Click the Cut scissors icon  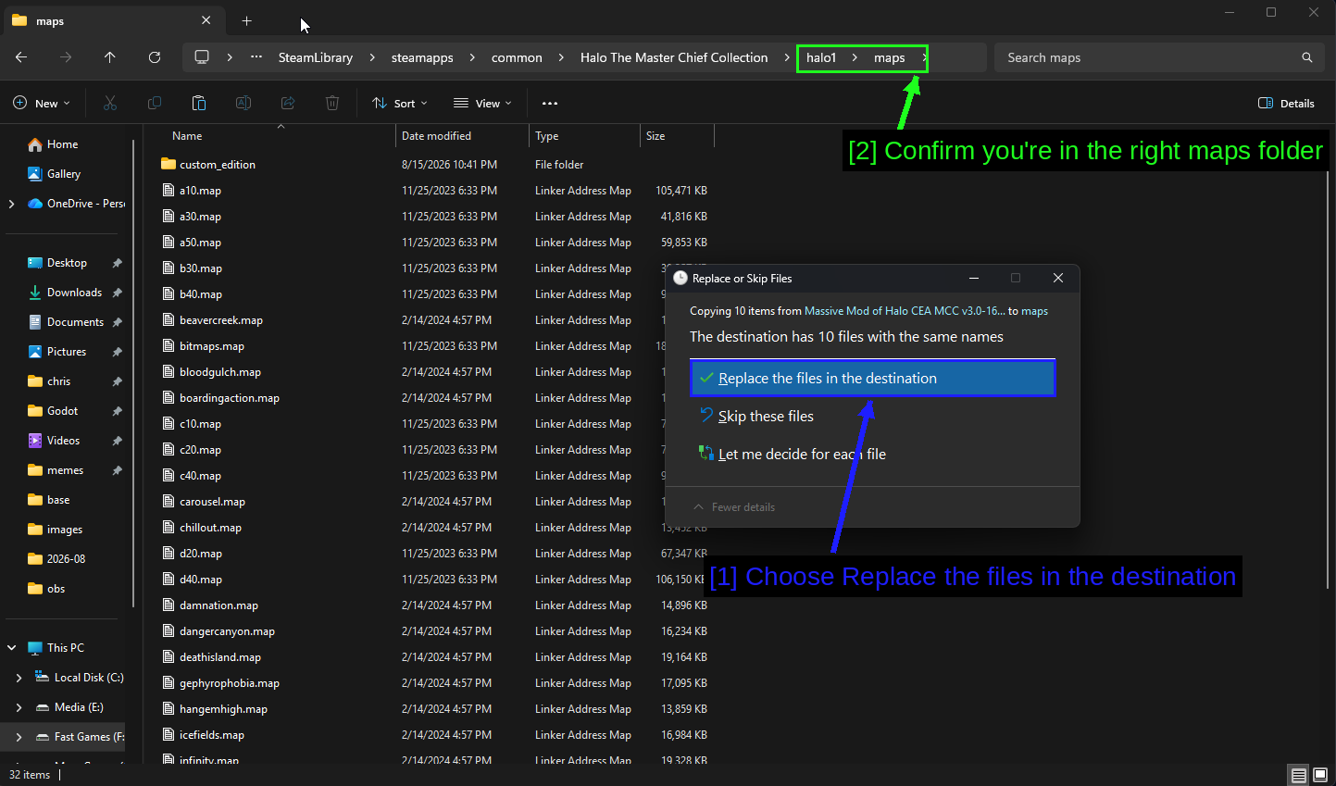[x=110, y=103]
